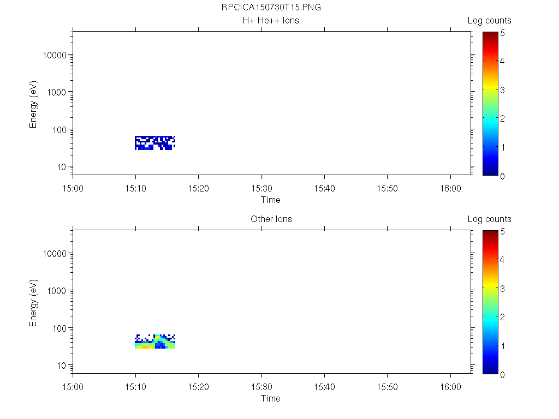
Task: Select 'Energy (eV)' axis label of the Other Ions plot
Action: 33,303
